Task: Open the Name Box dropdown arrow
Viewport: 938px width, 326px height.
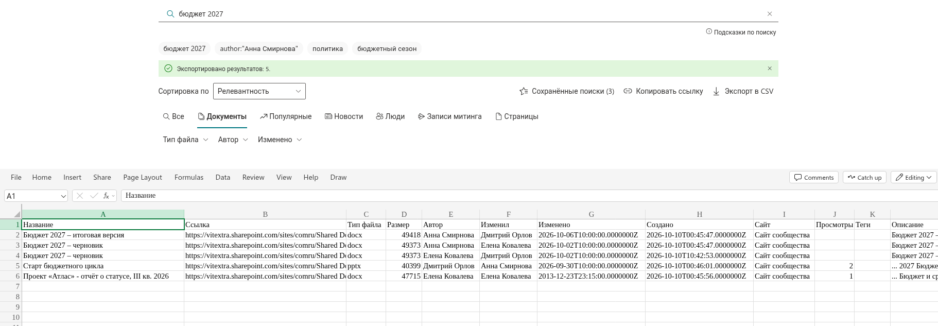Action: (63, 196)
